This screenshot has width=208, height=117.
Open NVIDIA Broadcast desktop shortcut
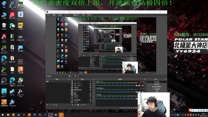[4, 71]
